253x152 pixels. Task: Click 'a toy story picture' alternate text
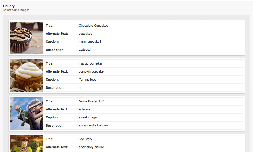point(91,147)
